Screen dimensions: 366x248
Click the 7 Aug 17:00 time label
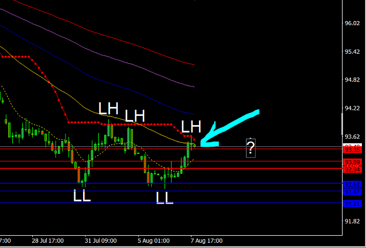pyautogui.click(x=207, y=240)
